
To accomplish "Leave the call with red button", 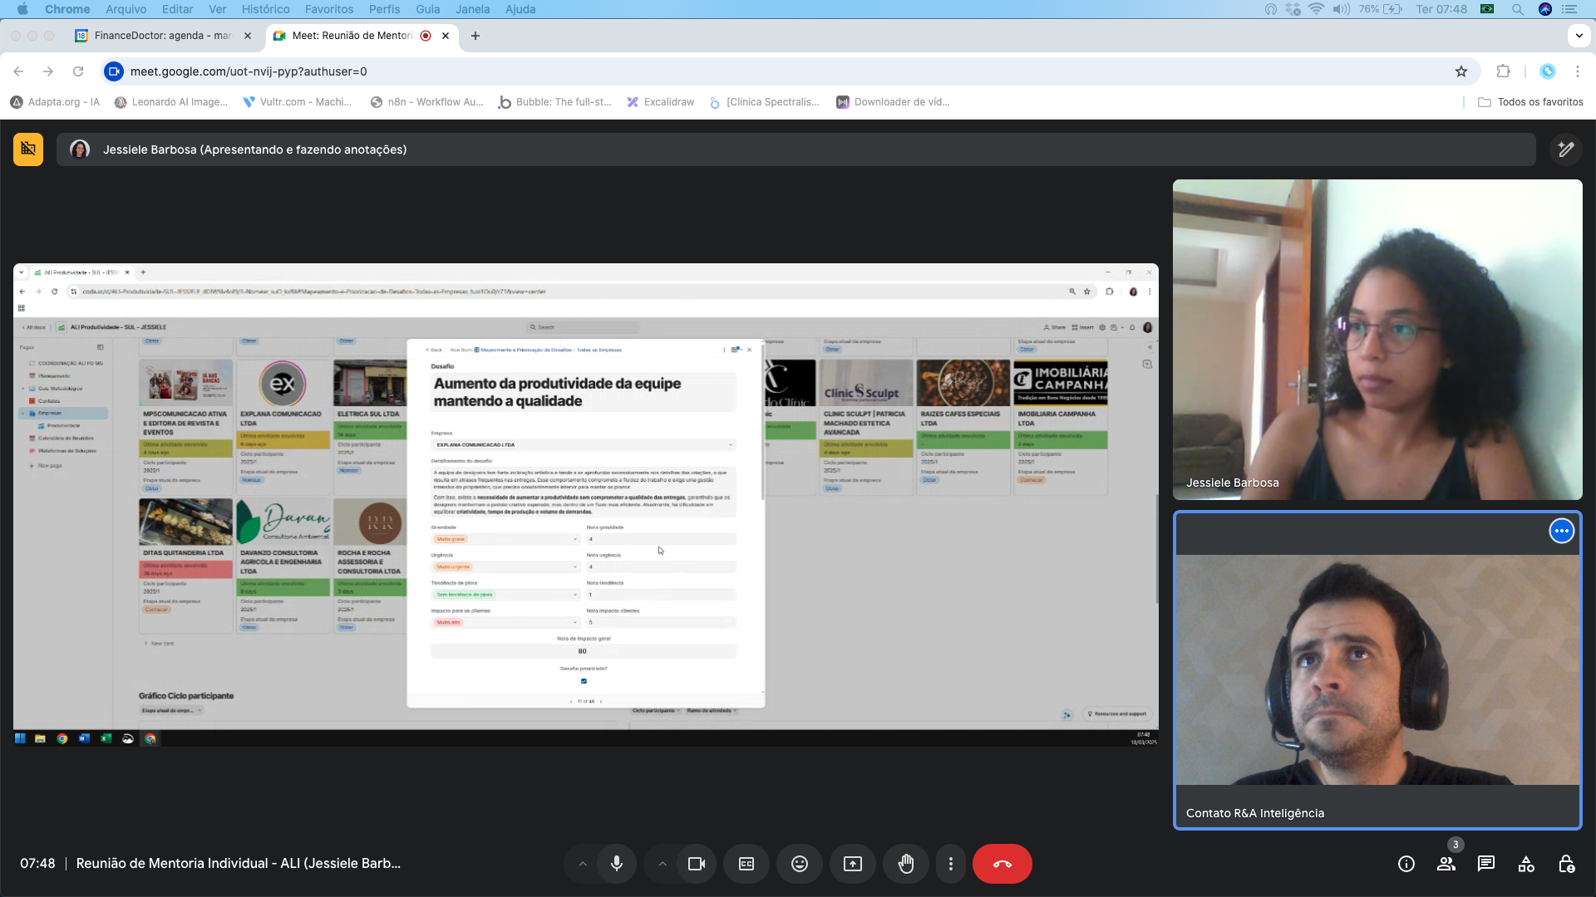I will tap(1002, 864).
